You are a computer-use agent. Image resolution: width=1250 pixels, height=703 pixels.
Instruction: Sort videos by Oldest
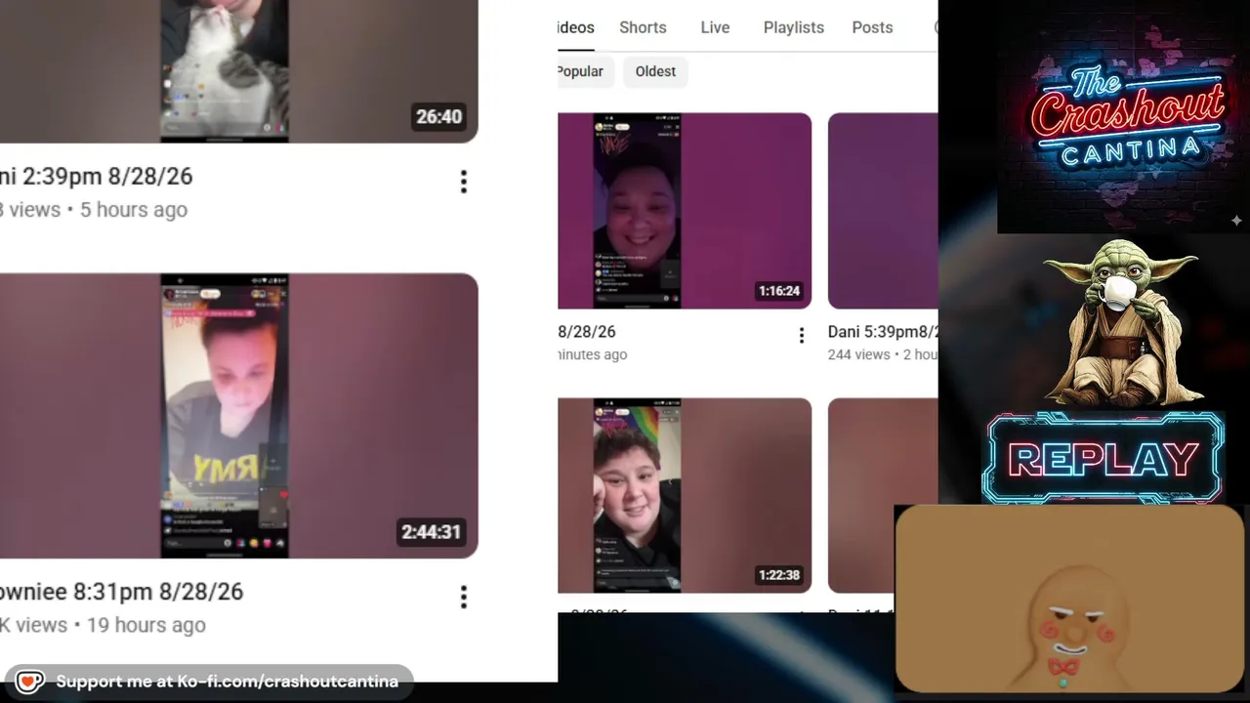pyautogui.click(x=655, y=71)
